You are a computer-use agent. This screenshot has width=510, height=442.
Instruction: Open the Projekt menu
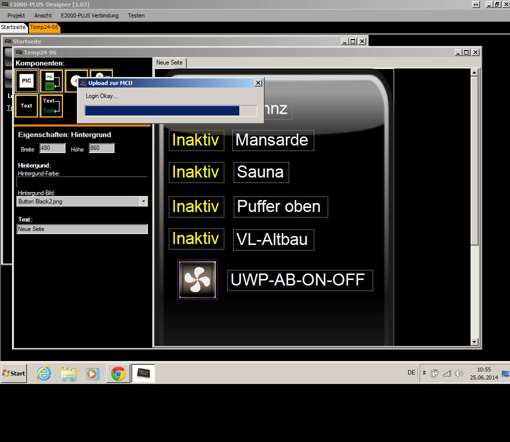click(x=16, y=15)
